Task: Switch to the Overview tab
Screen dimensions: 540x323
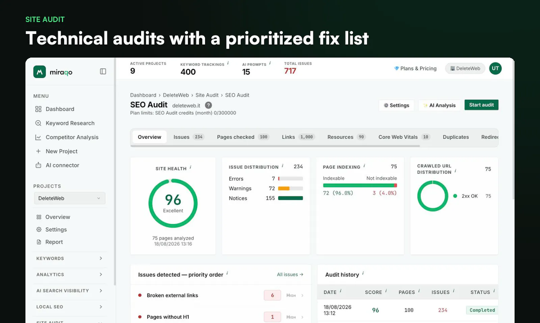Action: point(150,137)
